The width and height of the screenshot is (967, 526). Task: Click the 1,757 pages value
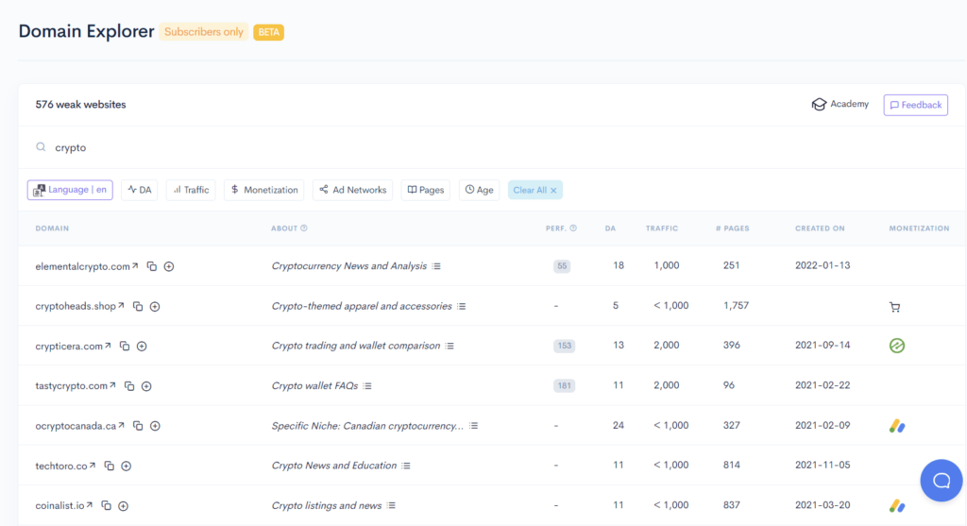pos(737,305)
